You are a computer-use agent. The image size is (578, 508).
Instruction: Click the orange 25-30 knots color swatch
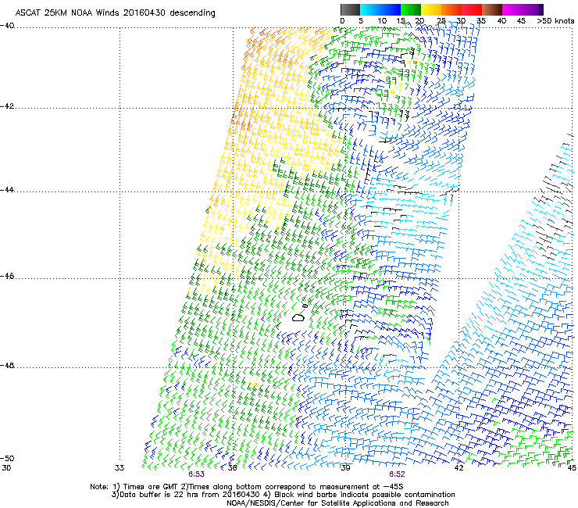[x=451, y=9]
